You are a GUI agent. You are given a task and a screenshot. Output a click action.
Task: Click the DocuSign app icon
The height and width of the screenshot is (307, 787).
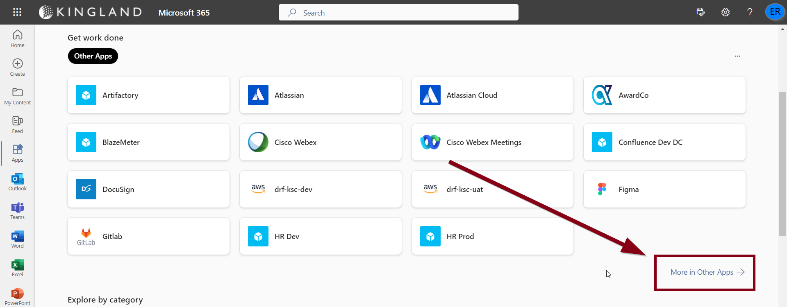click(x=86, y=189)
